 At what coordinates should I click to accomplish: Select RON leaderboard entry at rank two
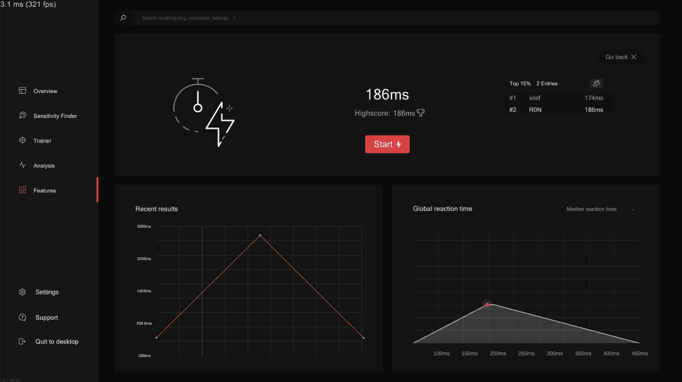pyautogui.click(x=559, y=110)
